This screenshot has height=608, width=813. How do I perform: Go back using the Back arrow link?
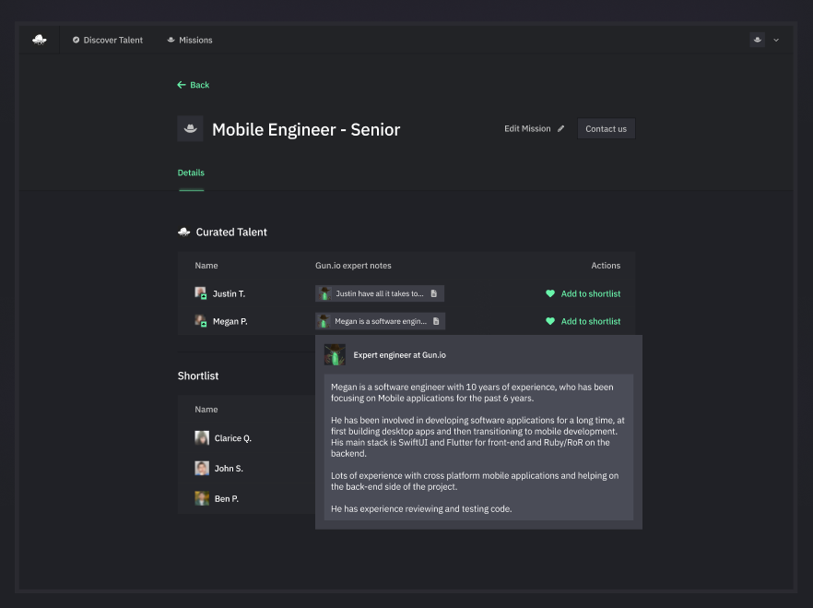click(x=194, y=85)
